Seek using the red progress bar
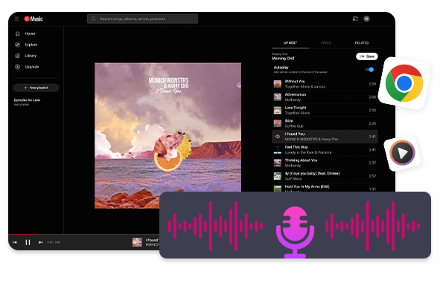The width and height of the screenshot is (443, 283). (22, 234)
